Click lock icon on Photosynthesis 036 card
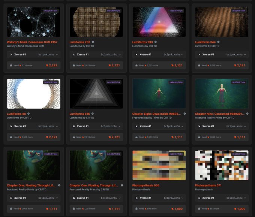This screenshot has height=217, width=255. click(136, 209)
